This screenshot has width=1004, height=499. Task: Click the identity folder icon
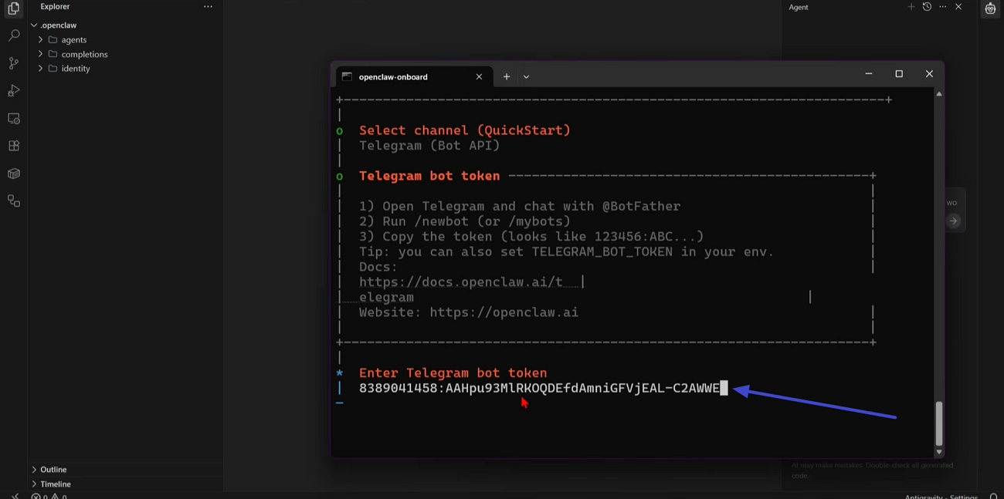point(53,69)
